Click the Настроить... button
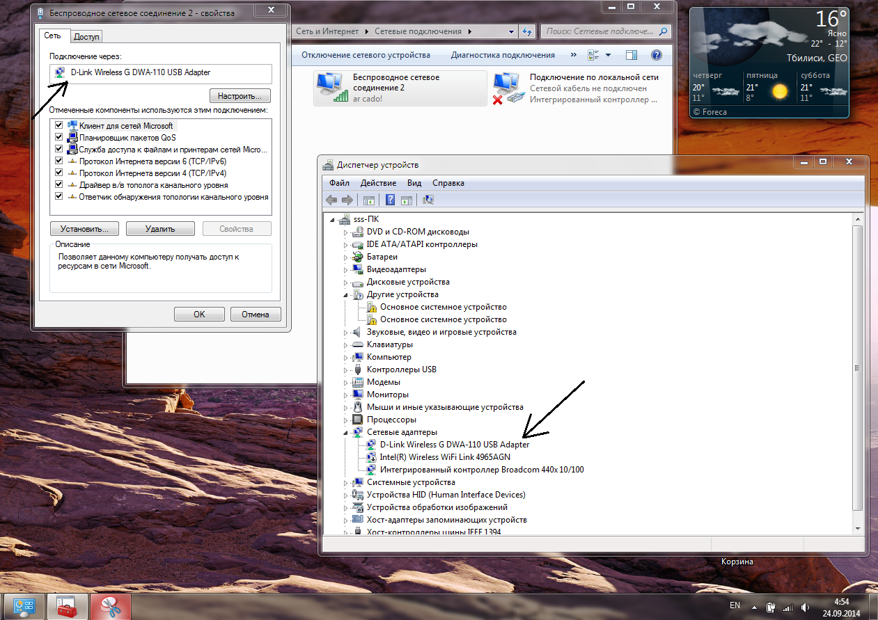This screenshot has width=878, height=620. point(240,96)
